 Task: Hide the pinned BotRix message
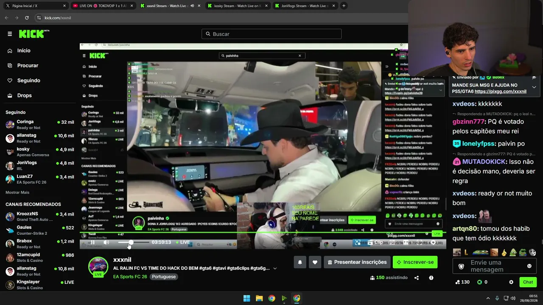tap(534, 78)
